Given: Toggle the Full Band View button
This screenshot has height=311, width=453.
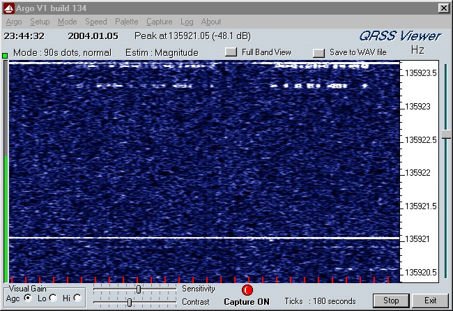Looking at the screenshot, I should tap(231, 52).
